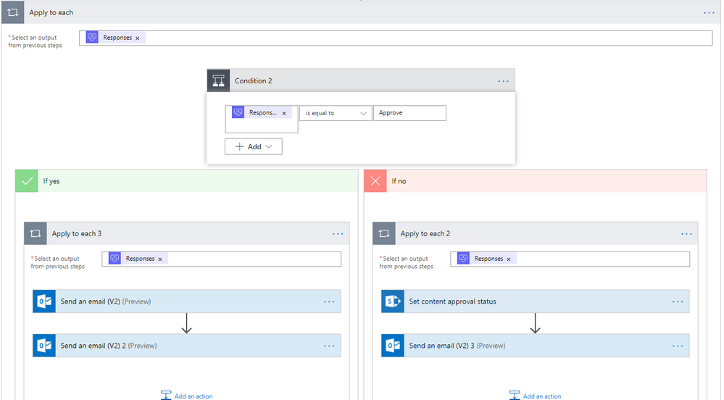Expand the Send an email (V2) 3 action

point(535,346)
